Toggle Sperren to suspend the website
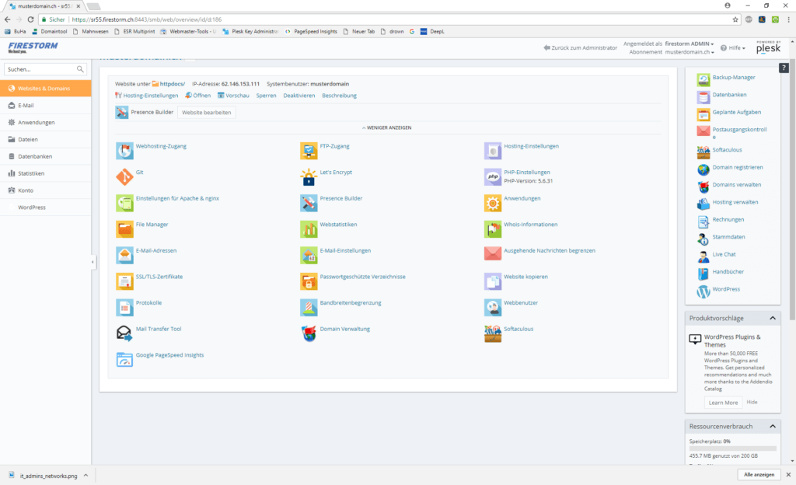Image resolution: width=796 pixels, height=485 pixels. (x=266, y=95)
